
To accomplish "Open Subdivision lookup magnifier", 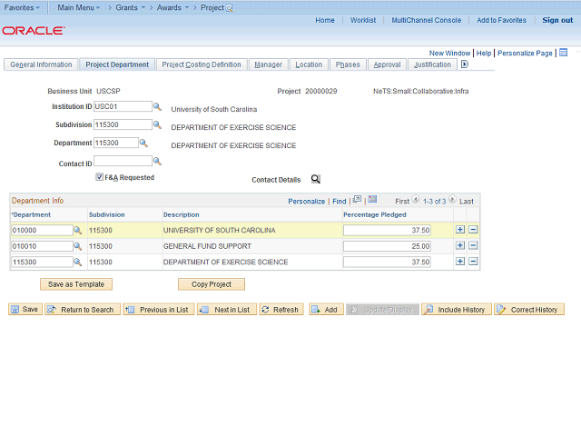I will (157, 125).
